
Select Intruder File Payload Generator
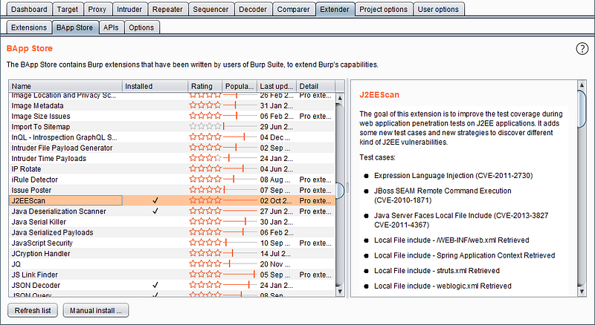point(173,148)
